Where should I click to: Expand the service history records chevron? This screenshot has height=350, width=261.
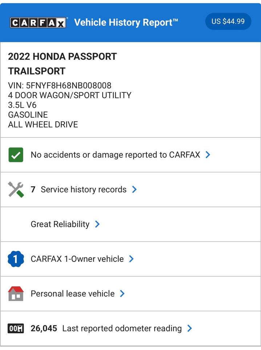(134, 190)
